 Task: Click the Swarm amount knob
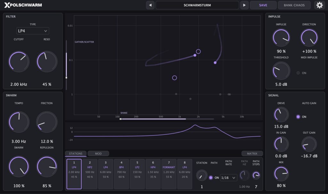coord(19,166)
